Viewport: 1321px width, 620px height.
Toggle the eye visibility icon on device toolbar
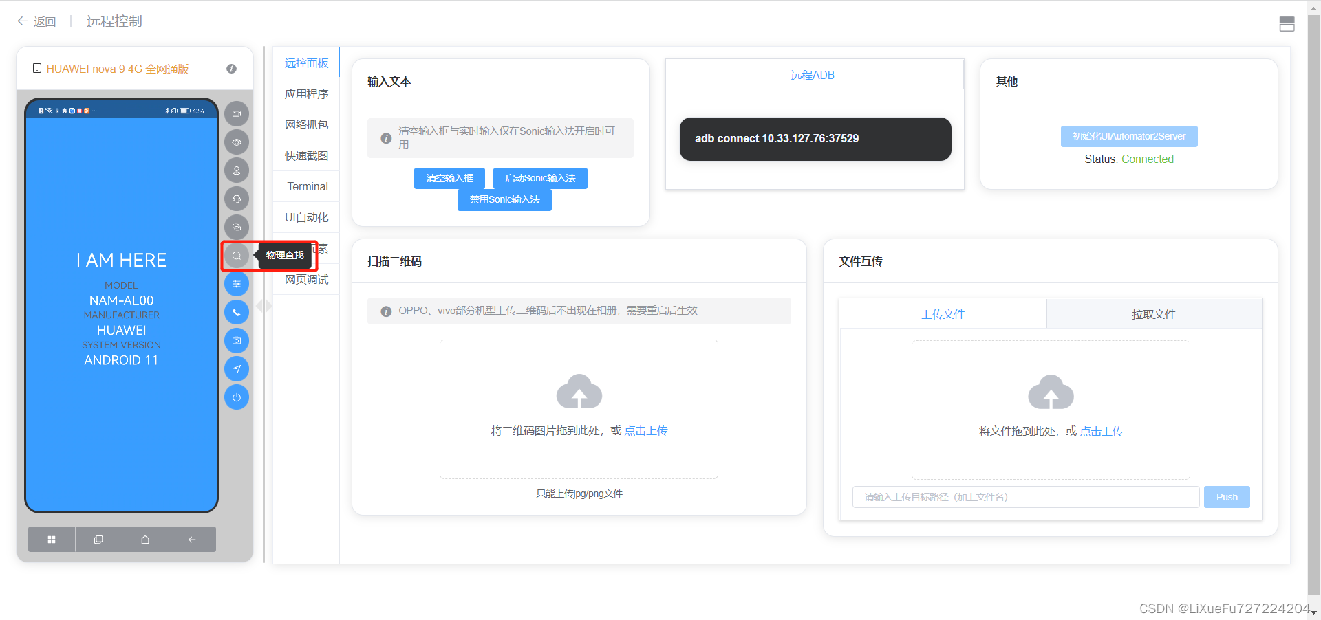236,142
